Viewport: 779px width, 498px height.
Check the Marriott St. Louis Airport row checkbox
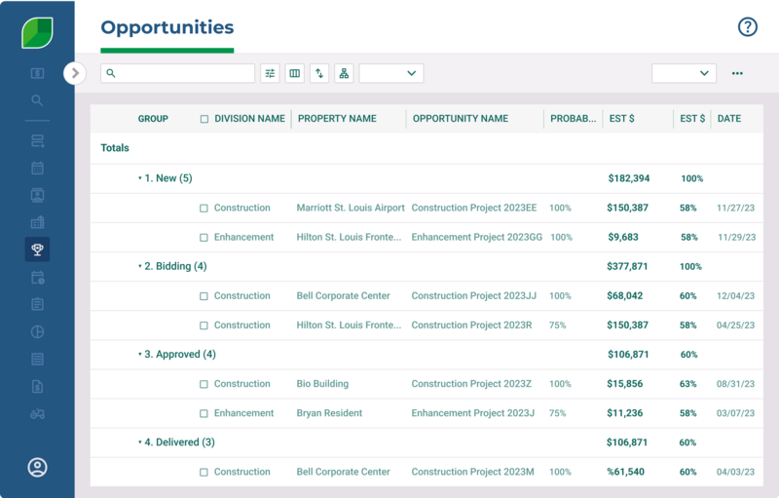pos(204,209)
